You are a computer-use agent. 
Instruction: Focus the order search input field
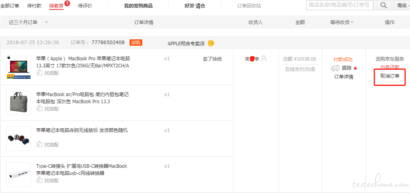(x=340, y=5)
